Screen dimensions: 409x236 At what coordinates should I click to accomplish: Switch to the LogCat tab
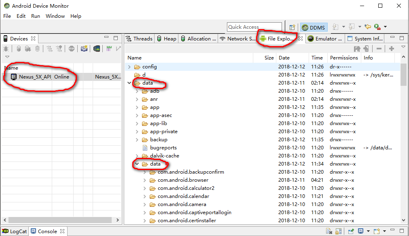pos(15,231)
